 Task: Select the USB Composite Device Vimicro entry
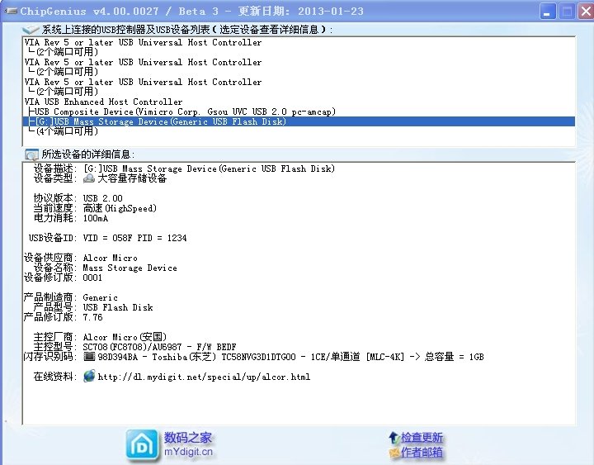pyautogui.click(x=156, y=112)
